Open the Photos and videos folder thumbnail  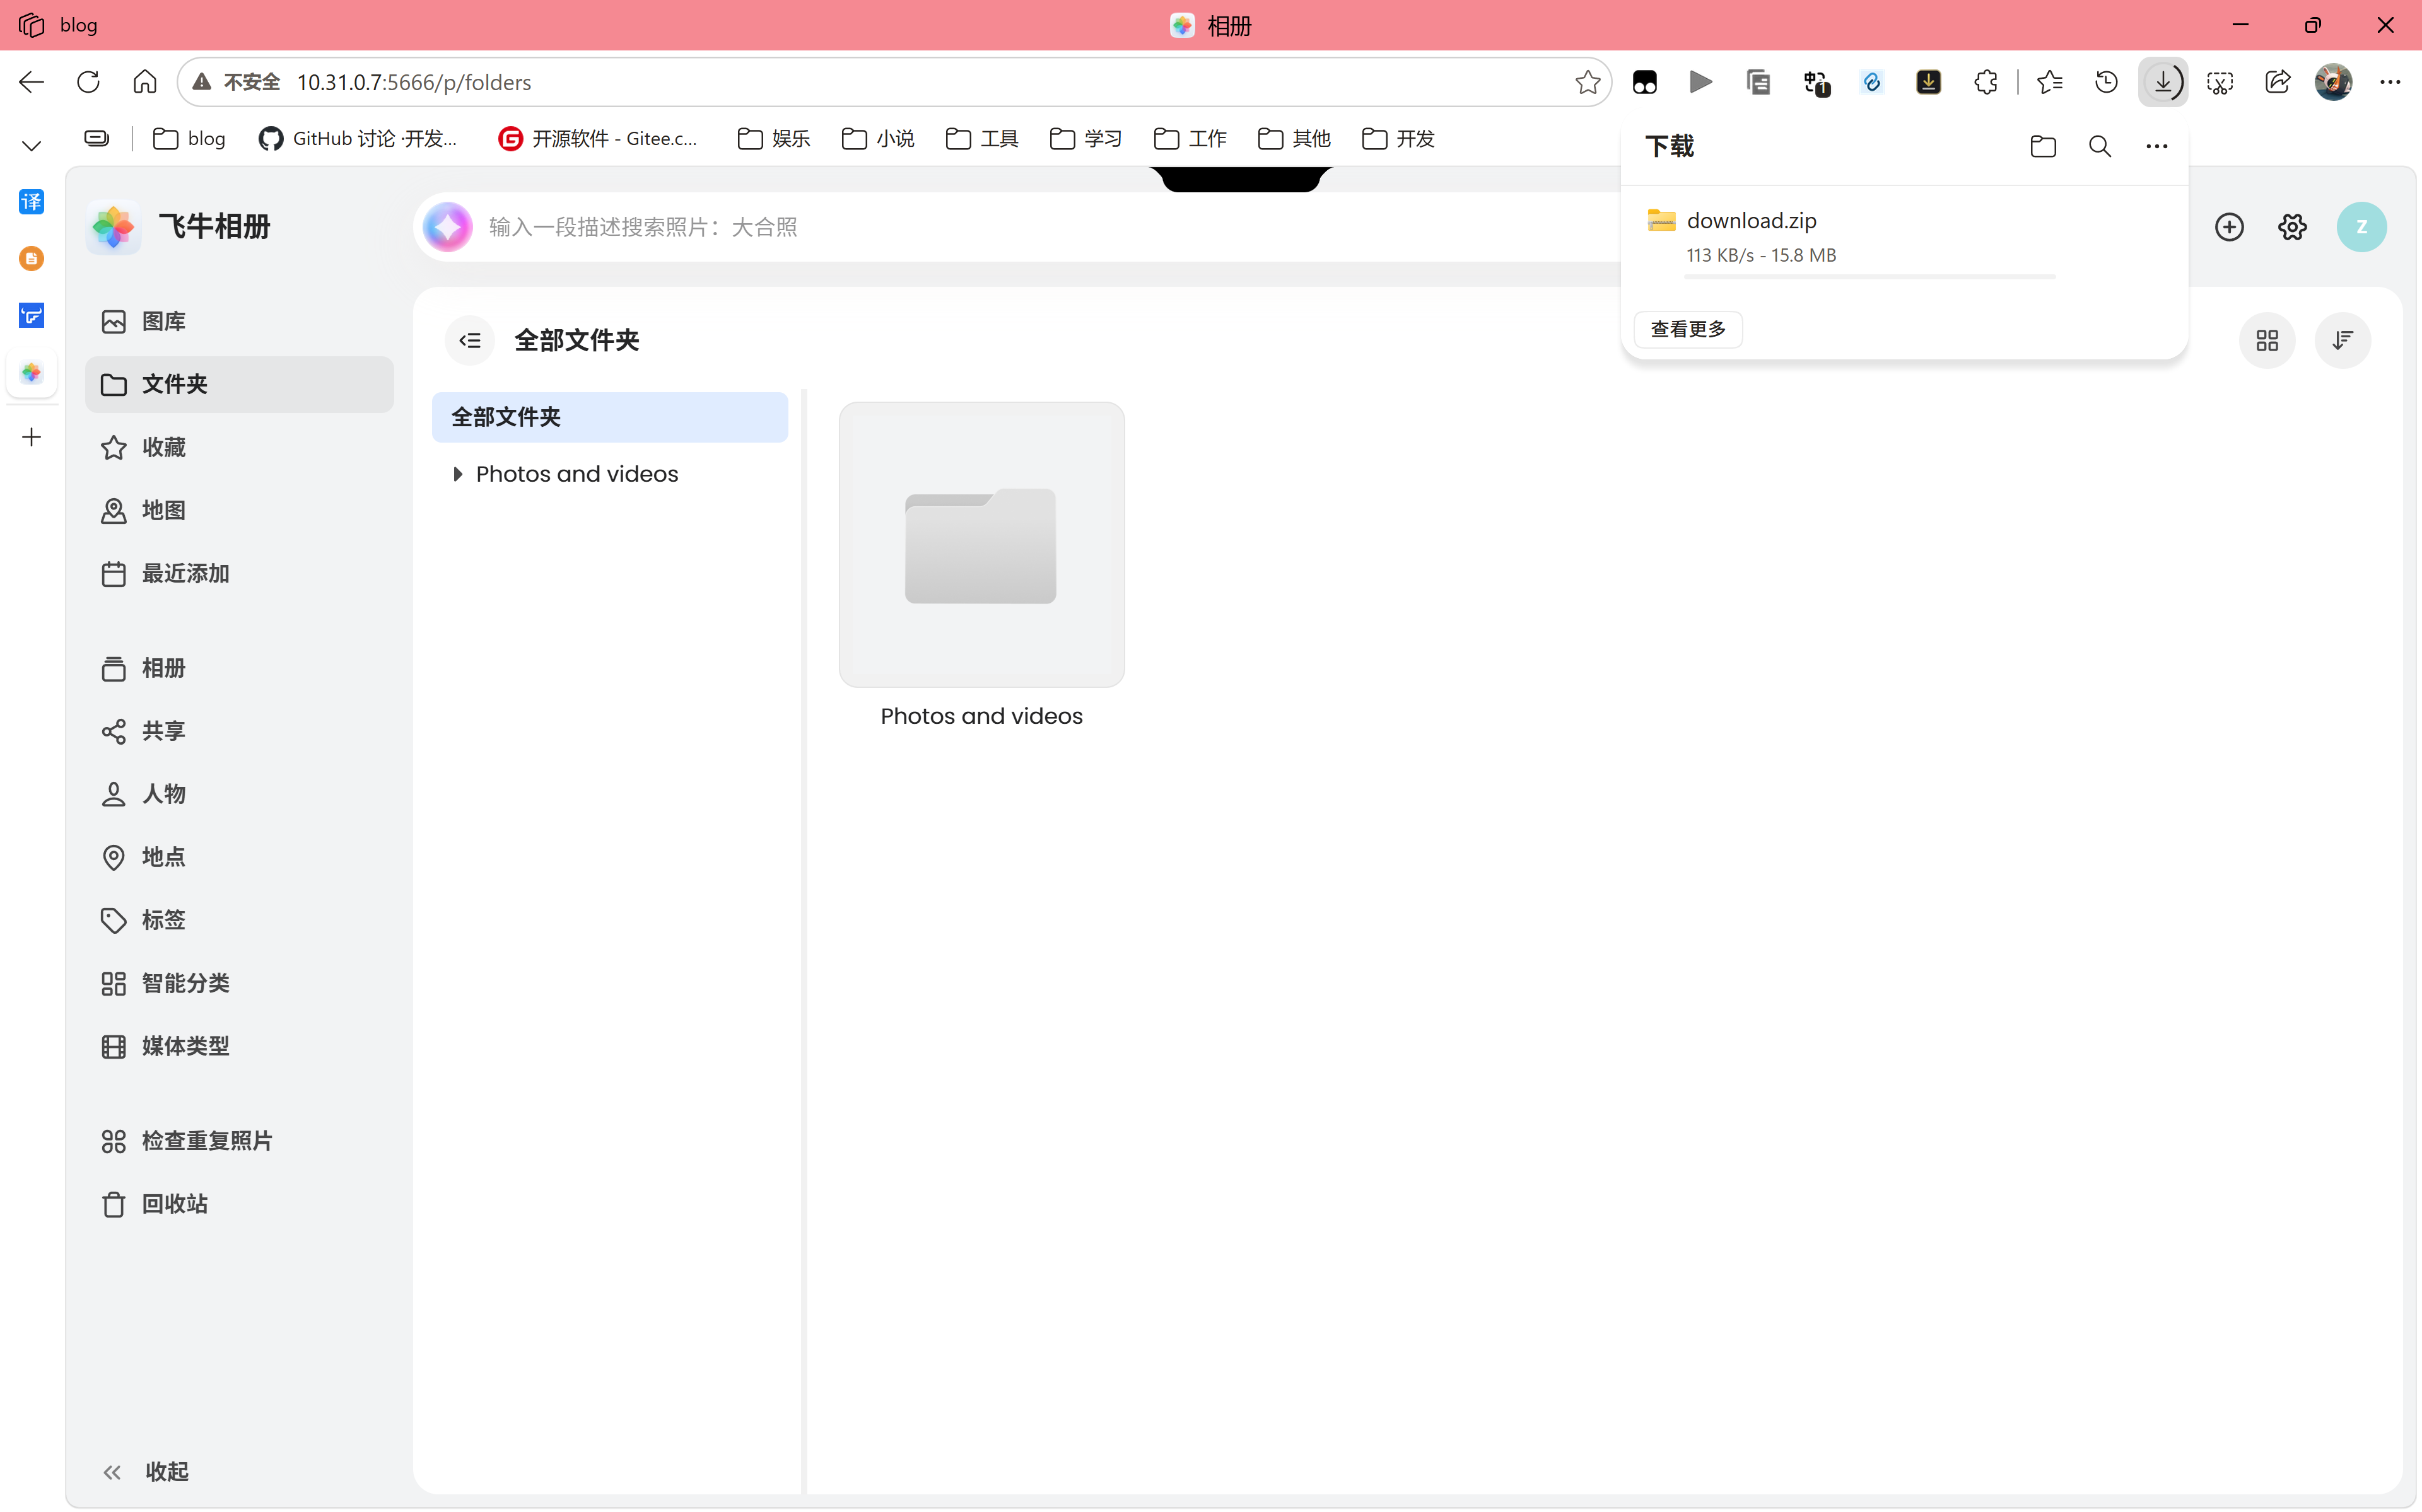(981, 544)
